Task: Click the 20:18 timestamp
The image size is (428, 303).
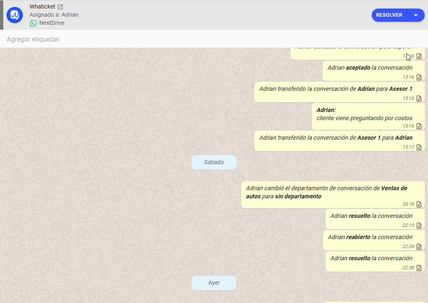Action: pyautogui.click(x=408, y=204)
